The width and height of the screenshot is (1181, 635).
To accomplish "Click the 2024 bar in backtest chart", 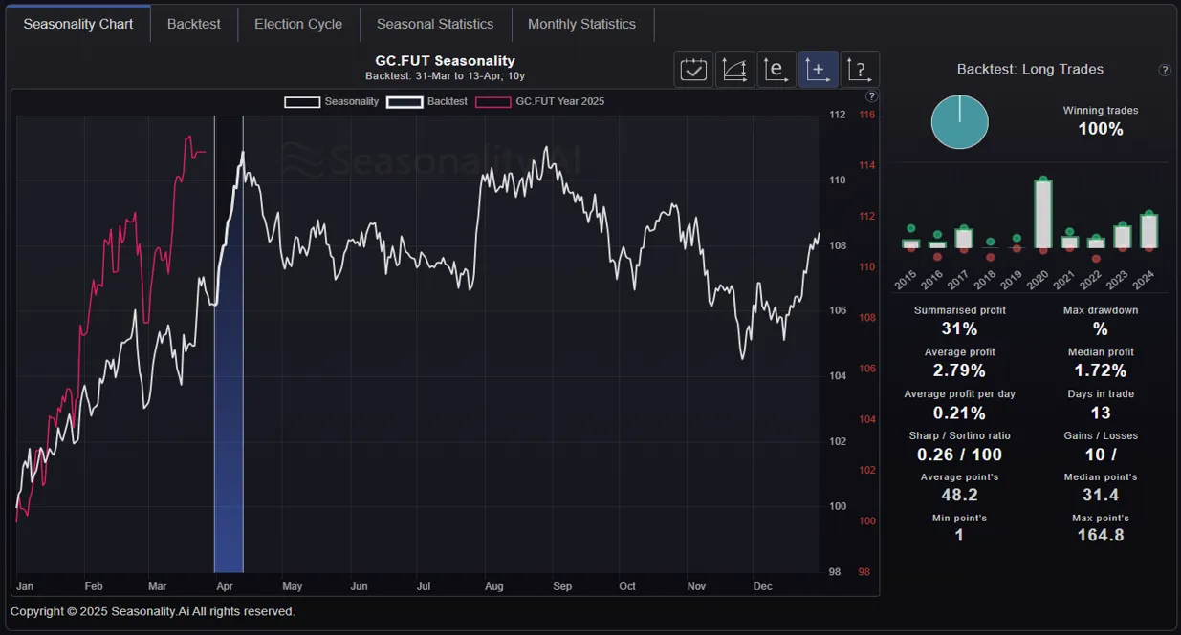I will (x=1148, y=230).
